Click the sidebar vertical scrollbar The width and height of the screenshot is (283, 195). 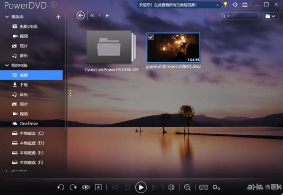65,72
